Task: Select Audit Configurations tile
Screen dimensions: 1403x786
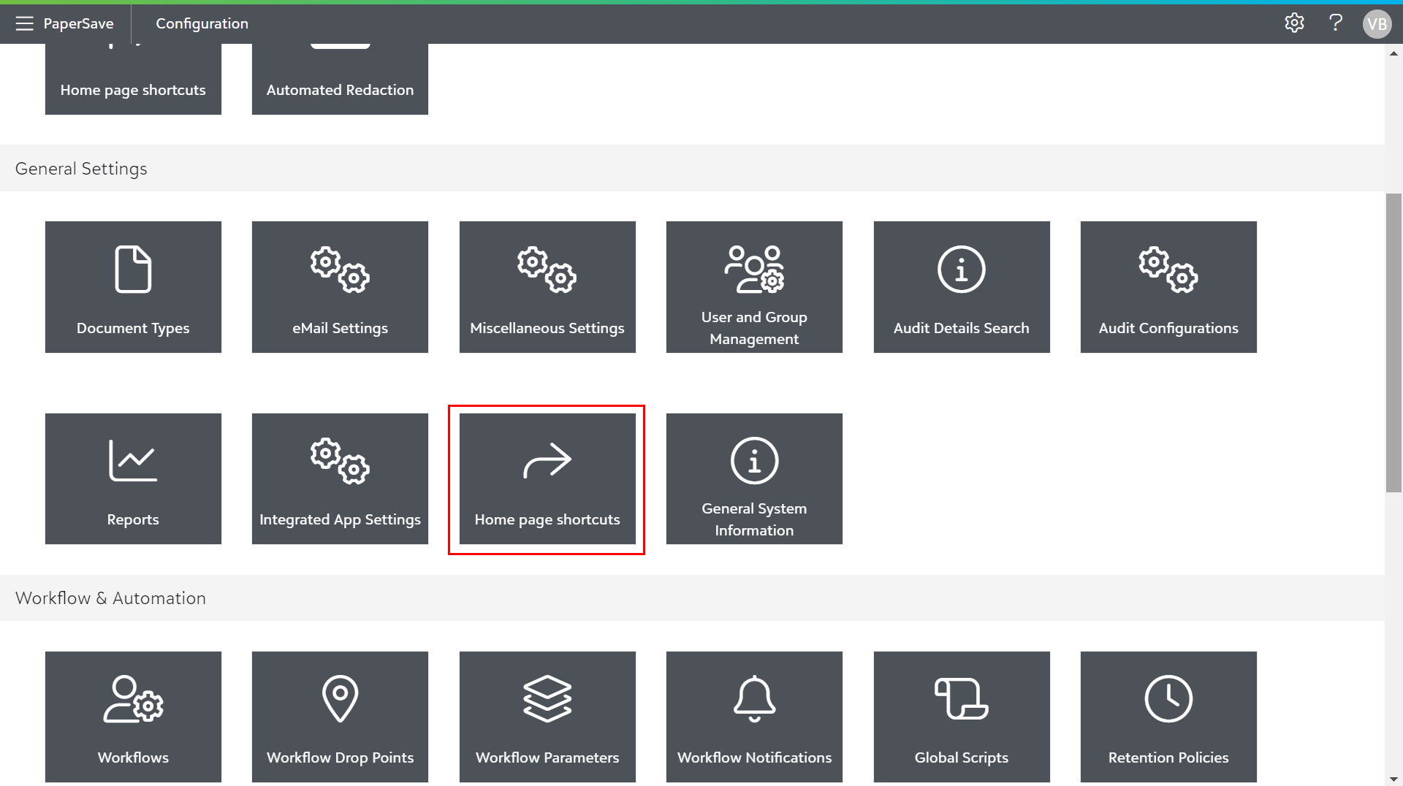Action: 1168,287
